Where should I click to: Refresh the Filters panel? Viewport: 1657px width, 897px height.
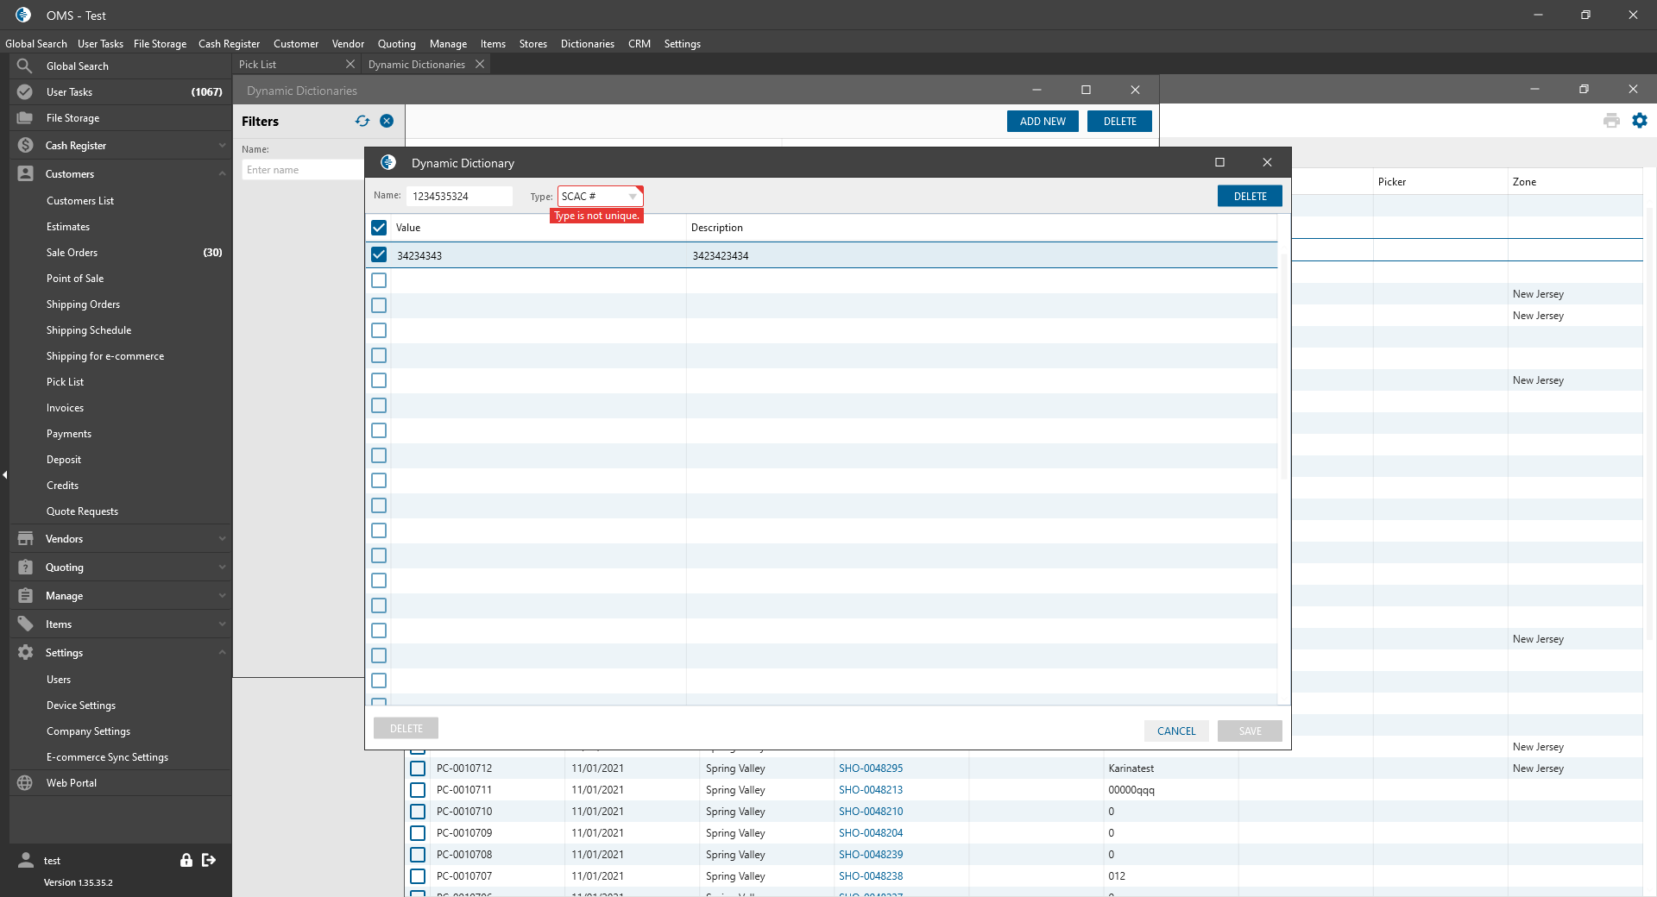tap(362, 121)
